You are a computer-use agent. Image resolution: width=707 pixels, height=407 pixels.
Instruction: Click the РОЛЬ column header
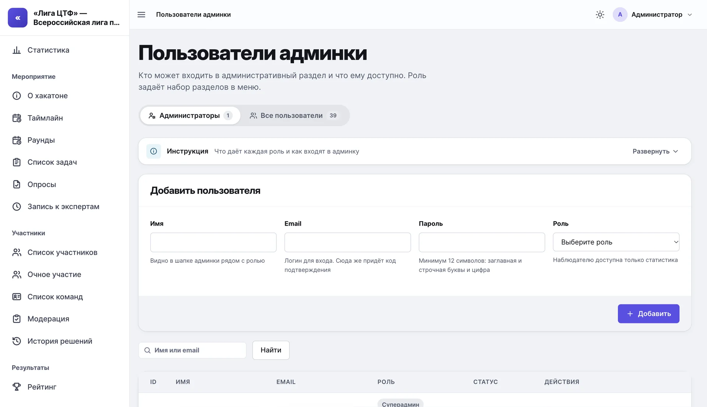point(386,382)
